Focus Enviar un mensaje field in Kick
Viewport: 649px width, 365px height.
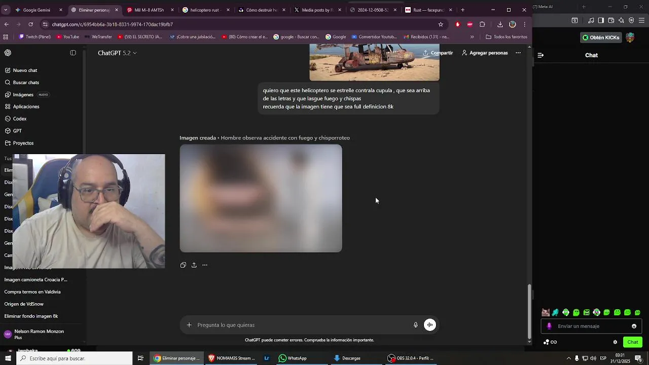click(x=591, y=326)
